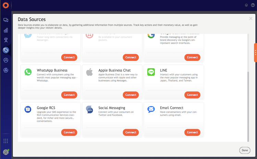Connect the Google business messaging card

tap(192, 57)
